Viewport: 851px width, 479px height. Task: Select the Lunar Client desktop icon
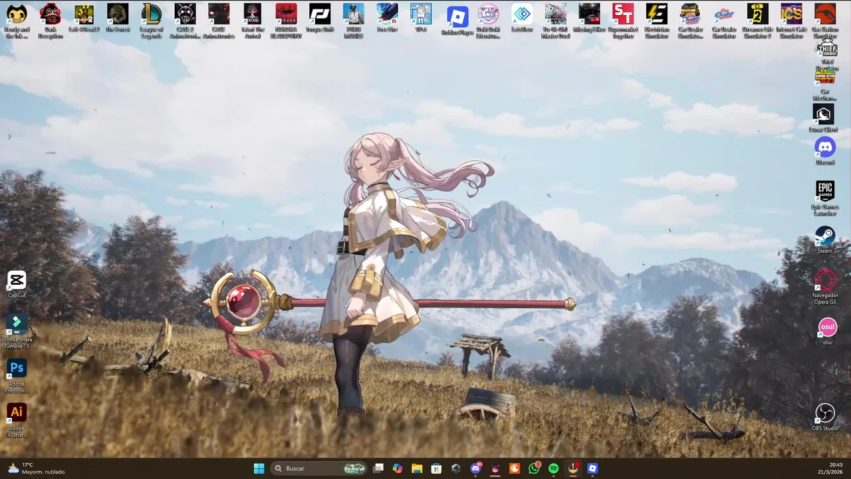(x=823, y=119)
